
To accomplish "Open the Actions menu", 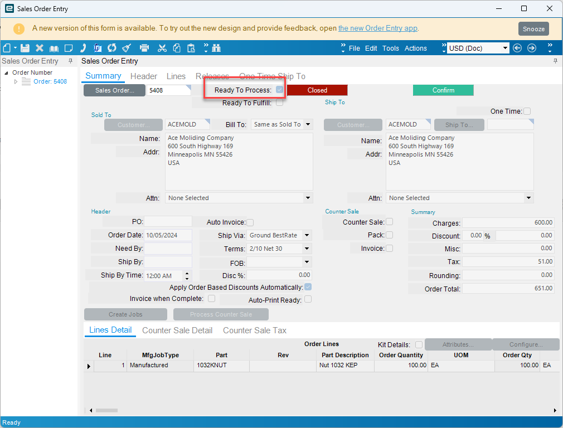I will 415,48.
